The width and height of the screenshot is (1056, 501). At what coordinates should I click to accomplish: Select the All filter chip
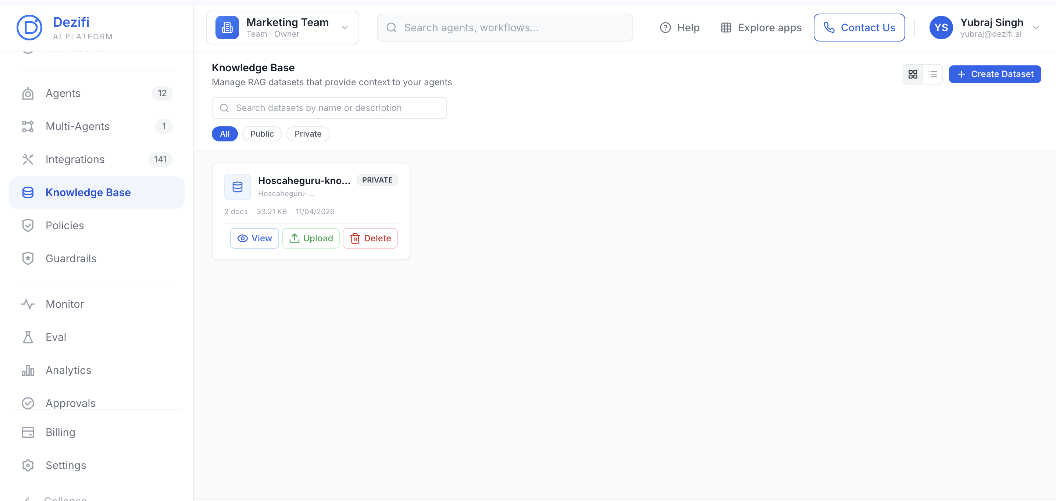click(225, 134)
